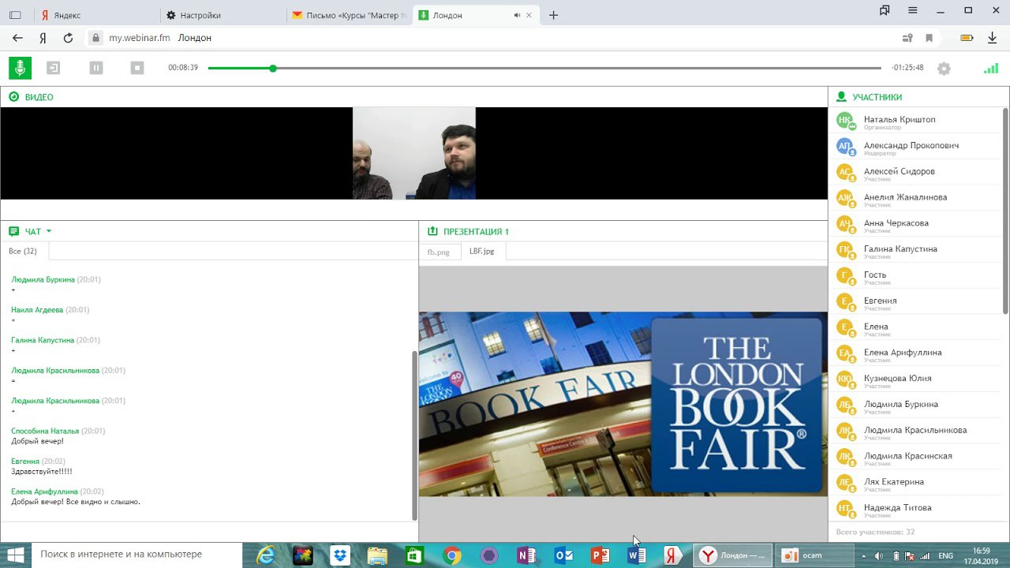
Task: Click Наиля Агдеева name in chat
Action: point(37,310)
